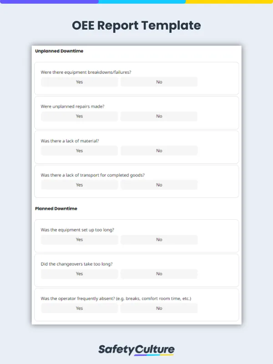Answer Yes to unplanned repairs question
The height and width of the screenshot is (364, 273).
[79, 116]
